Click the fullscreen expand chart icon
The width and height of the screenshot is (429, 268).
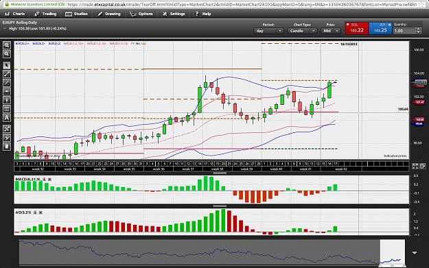pyautogui.click(x=415, y=166)
